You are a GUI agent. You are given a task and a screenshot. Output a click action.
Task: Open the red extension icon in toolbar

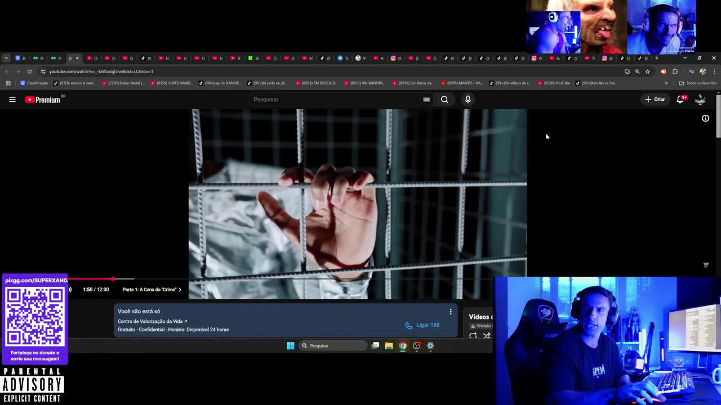point(663,71)
